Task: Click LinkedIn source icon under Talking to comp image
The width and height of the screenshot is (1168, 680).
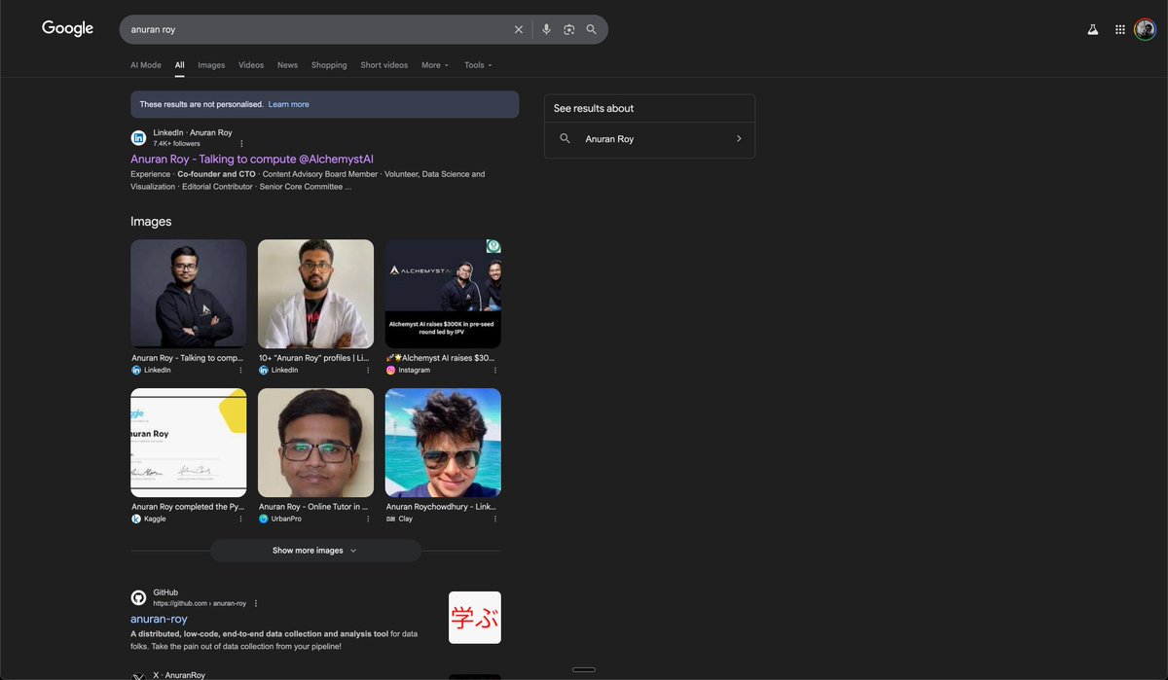Action: [x=136, y=371]
